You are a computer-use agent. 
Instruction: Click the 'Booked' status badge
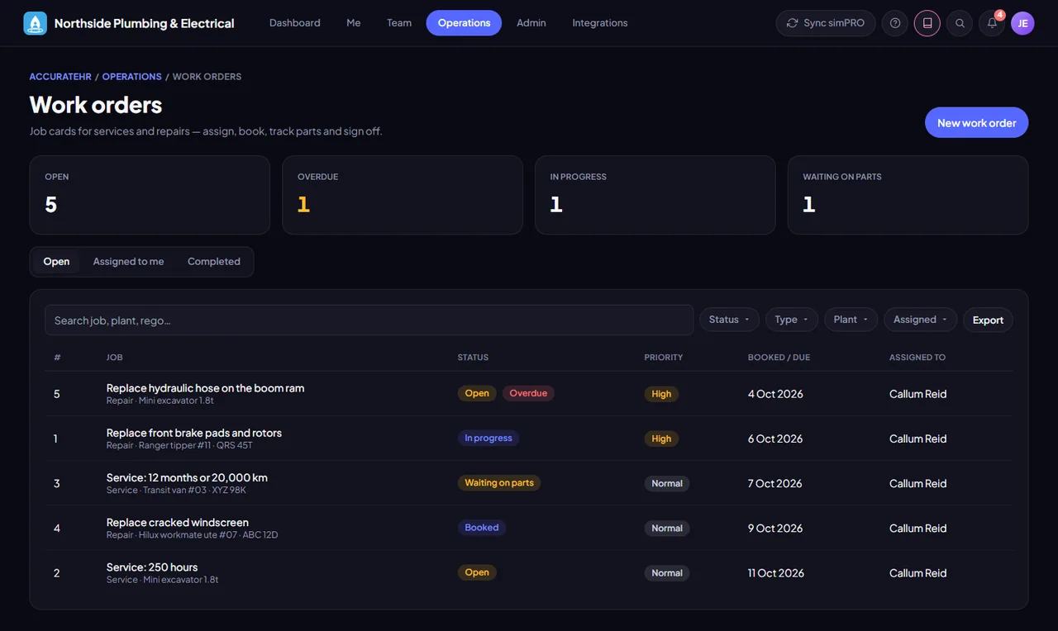[482, 528]
